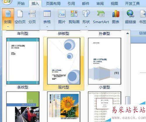Choose the 小室型 cover thumbnail with year banner
The height and width of the screenshot is (122, 146).
pos(105,61)
